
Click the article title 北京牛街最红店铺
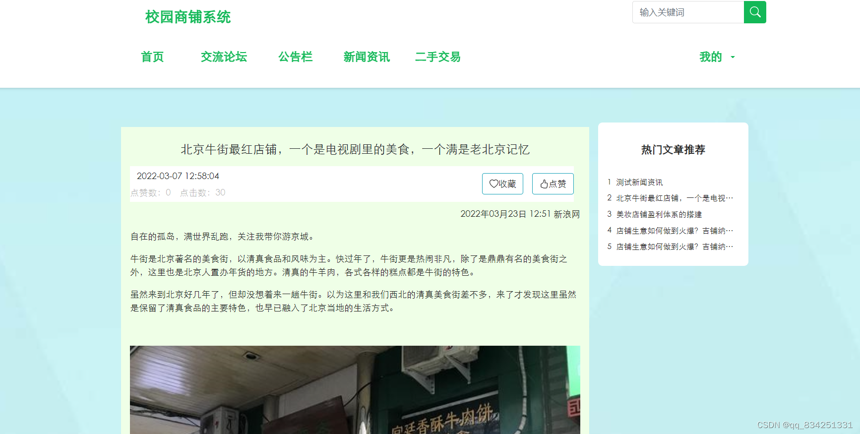355,149
